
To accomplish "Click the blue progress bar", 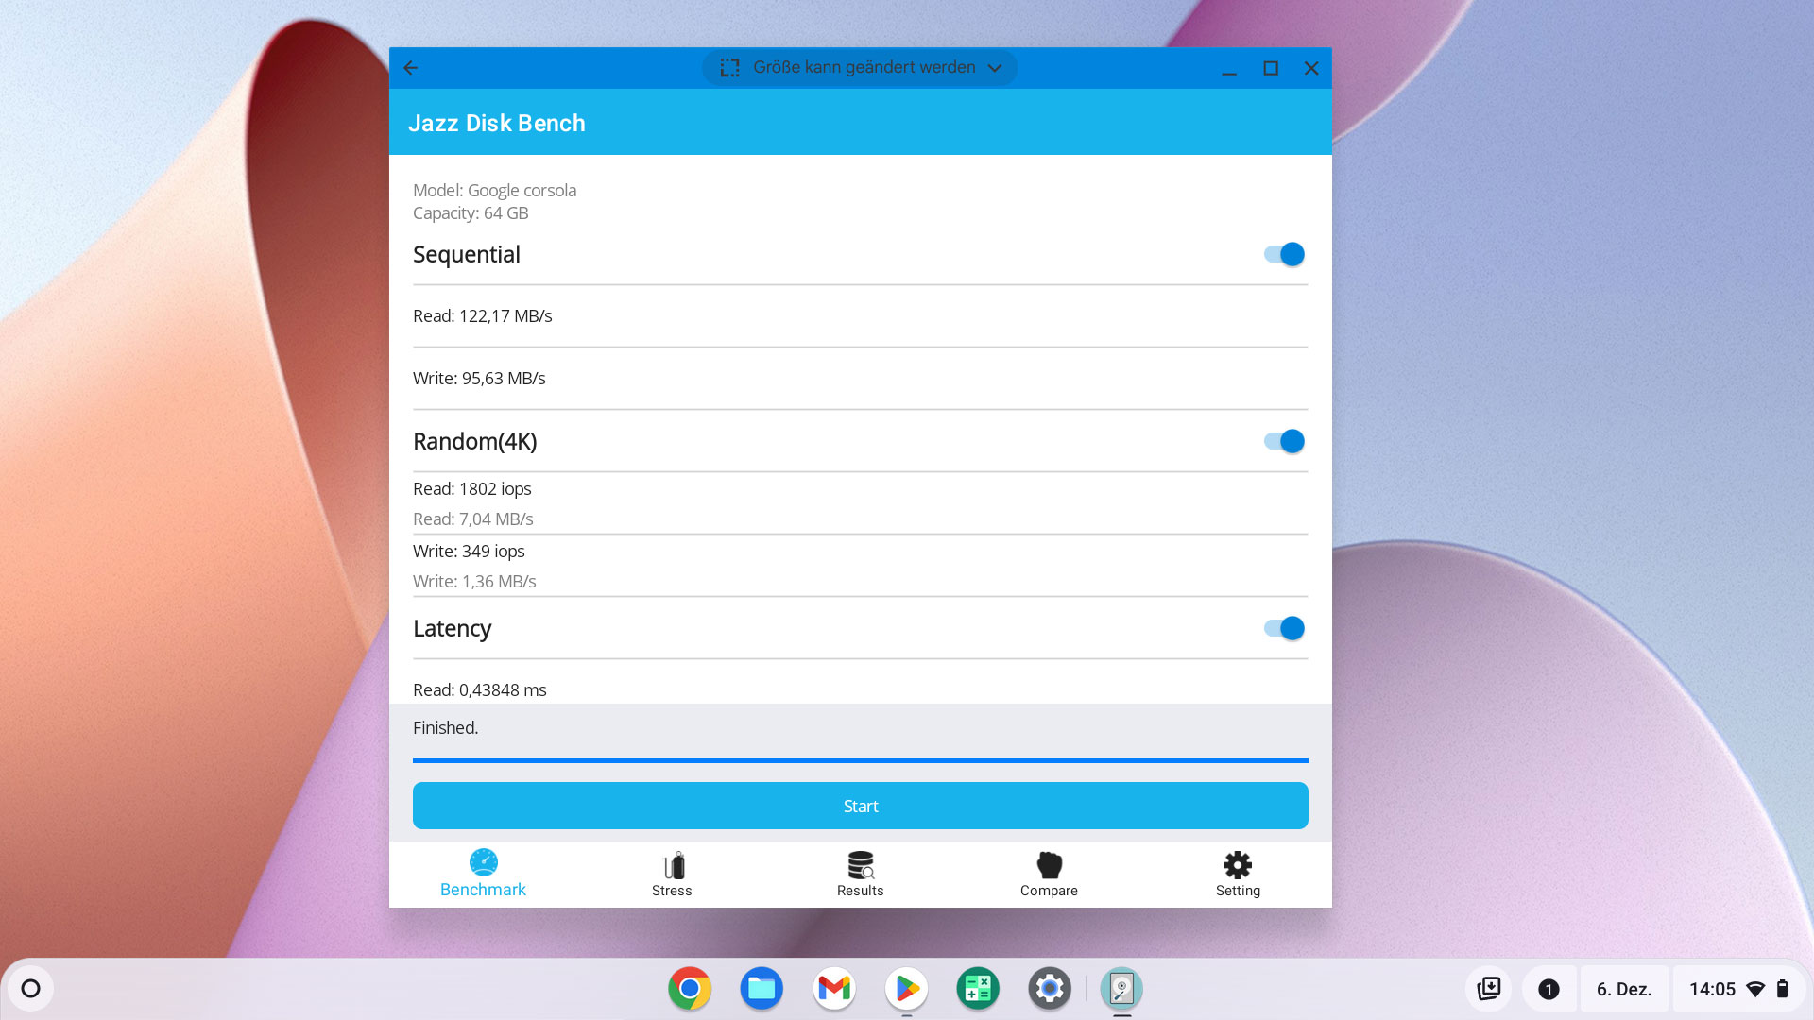I will pyautogui.click(x=861, y=760).
